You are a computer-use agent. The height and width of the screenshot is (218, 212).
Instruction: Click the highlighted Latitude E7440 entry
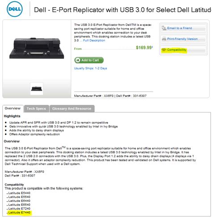coord(19,213)
